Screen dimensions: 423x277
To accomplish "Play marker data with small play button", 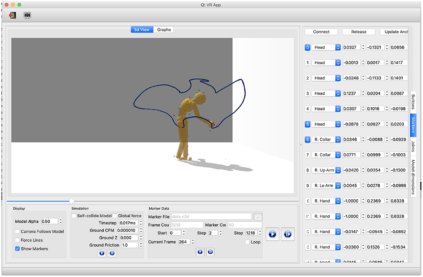I will pos(200,252).
